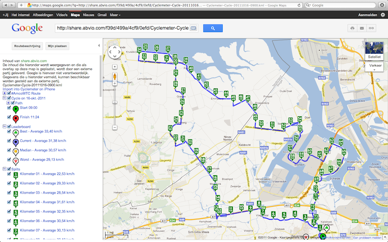Toggle the Best - Average 33,40 km/h checkbox

(9, 131)
